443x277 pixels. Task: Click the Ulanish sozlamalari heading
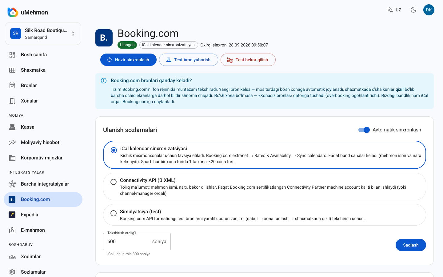[x=130, y=130]
